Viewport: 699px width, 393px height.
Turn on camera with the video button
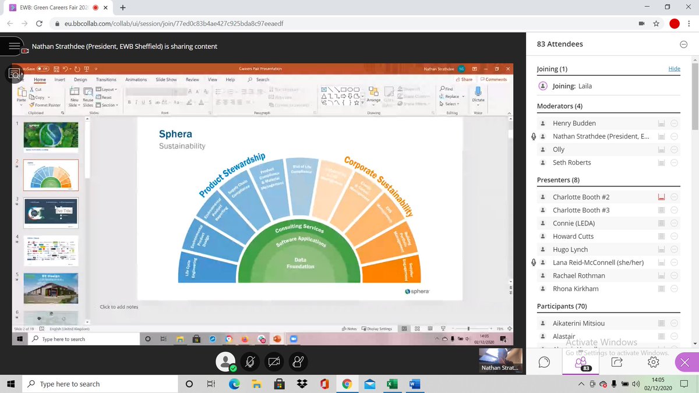click(x=274, y=362)
